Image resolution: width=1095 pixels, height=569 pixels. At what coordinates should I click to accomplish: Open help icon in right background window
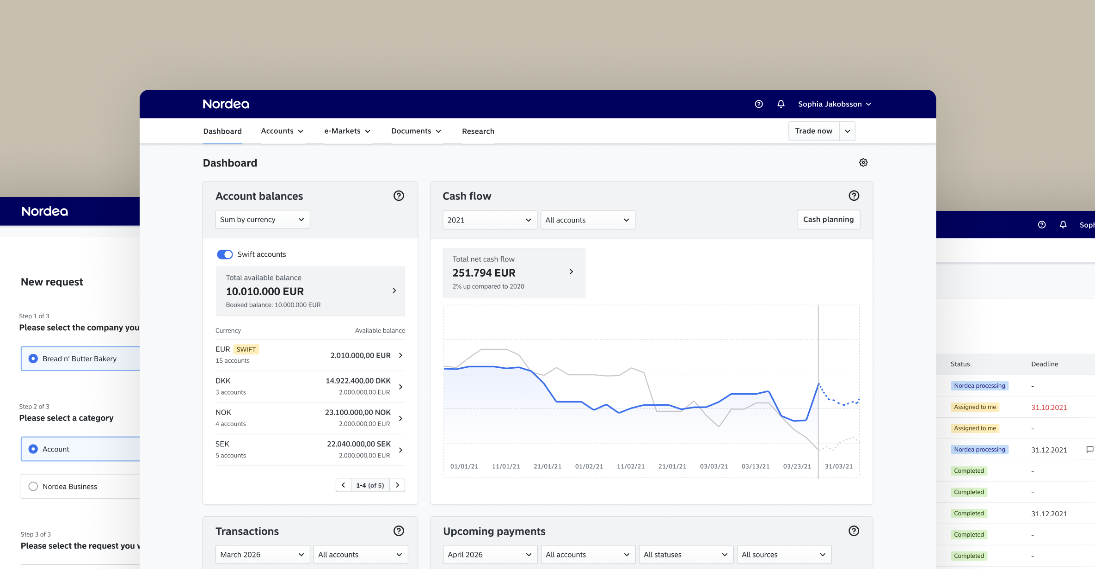(x=1042, y=225)
